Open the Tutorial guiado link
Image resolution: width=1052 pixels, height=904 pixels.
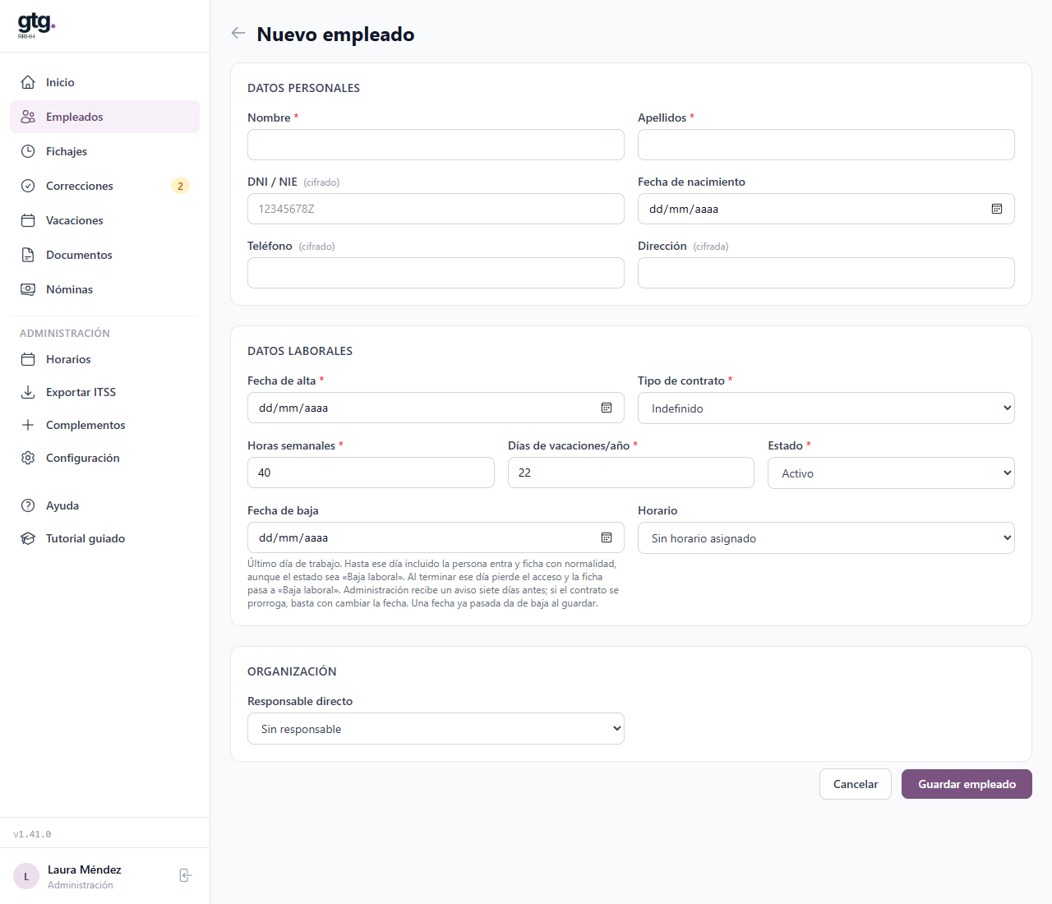click(x=104, y=538)
